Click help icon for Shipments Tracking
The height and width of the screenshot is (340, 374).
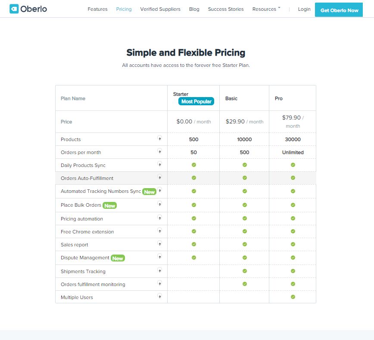pyautogui.click(x=160, y=271)
